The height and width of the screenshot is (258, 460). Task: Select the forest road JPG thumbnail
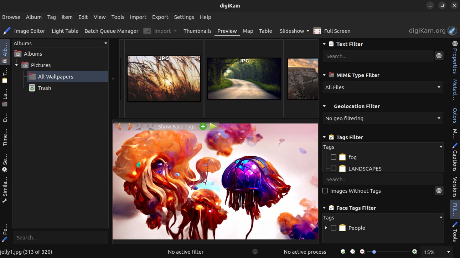[244, 79]
